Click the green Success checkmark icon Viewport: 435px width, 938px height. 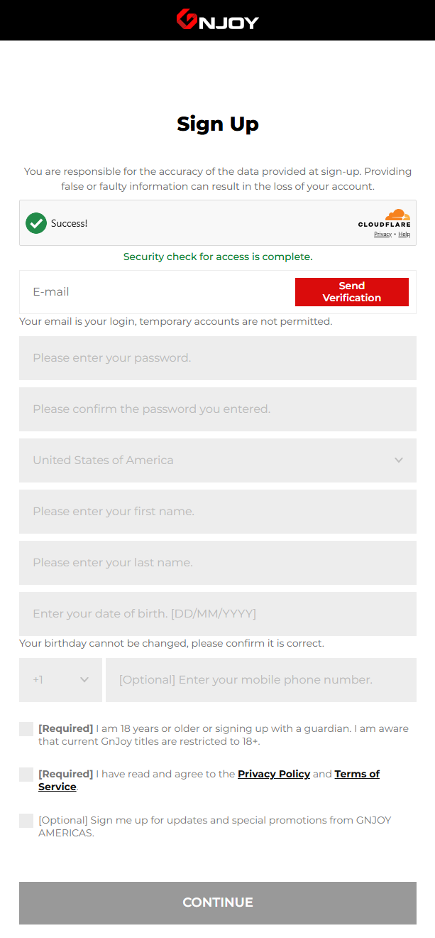click(x=36, y=223)
